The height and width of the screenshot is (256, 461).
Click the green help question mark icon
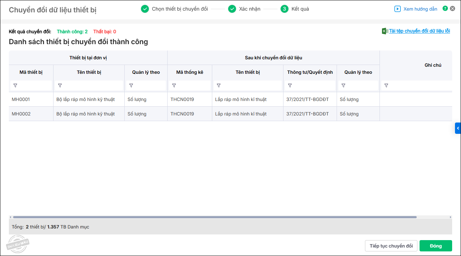(x=445, y=8)
